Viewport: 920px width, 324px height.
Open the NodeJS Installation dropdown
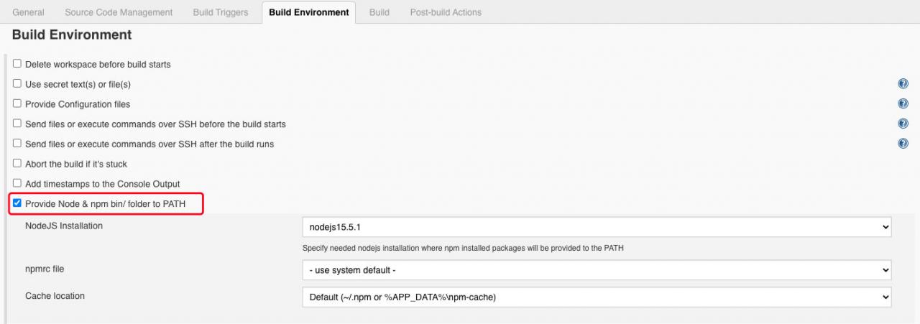point(597,227)
